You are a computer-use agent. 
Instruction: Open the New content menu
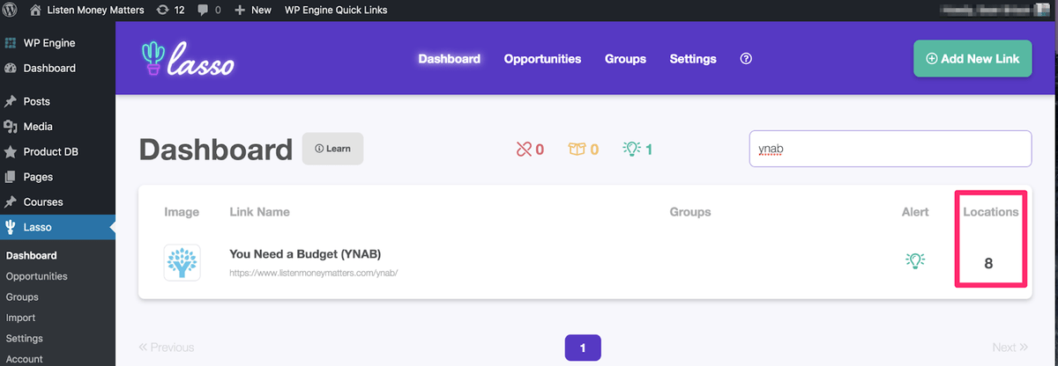click(x=253, y=11)
